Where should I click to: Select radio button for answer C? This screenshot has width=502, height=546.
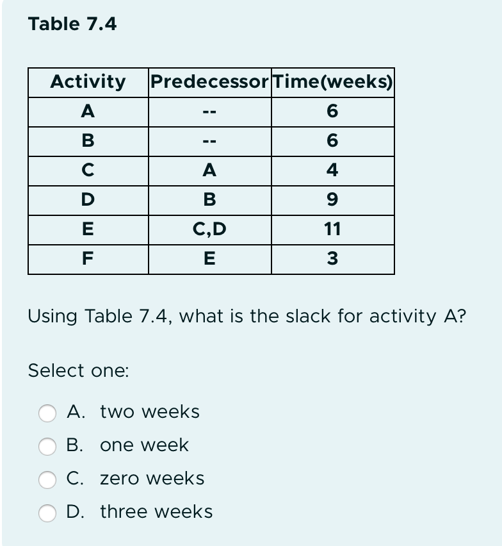tap(47, 479)
